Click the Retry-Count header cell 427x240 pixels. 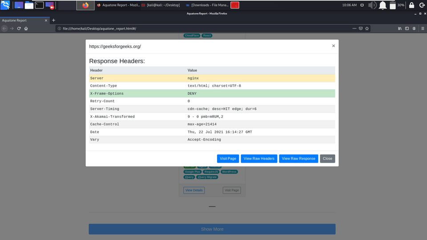click(x=102, y=101)
